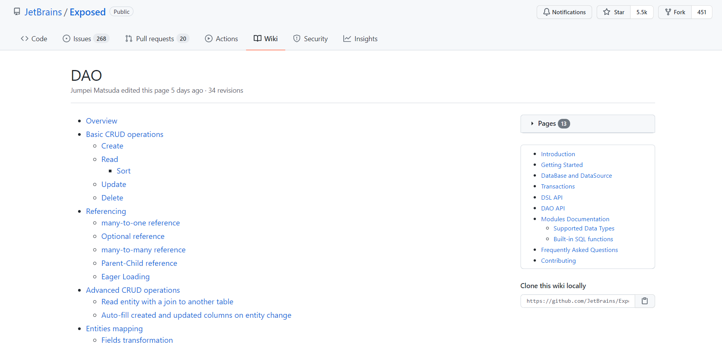This screenshot has width=722, height=352.
Task: Open Frequently Asked Questions page
Action: 579,250
